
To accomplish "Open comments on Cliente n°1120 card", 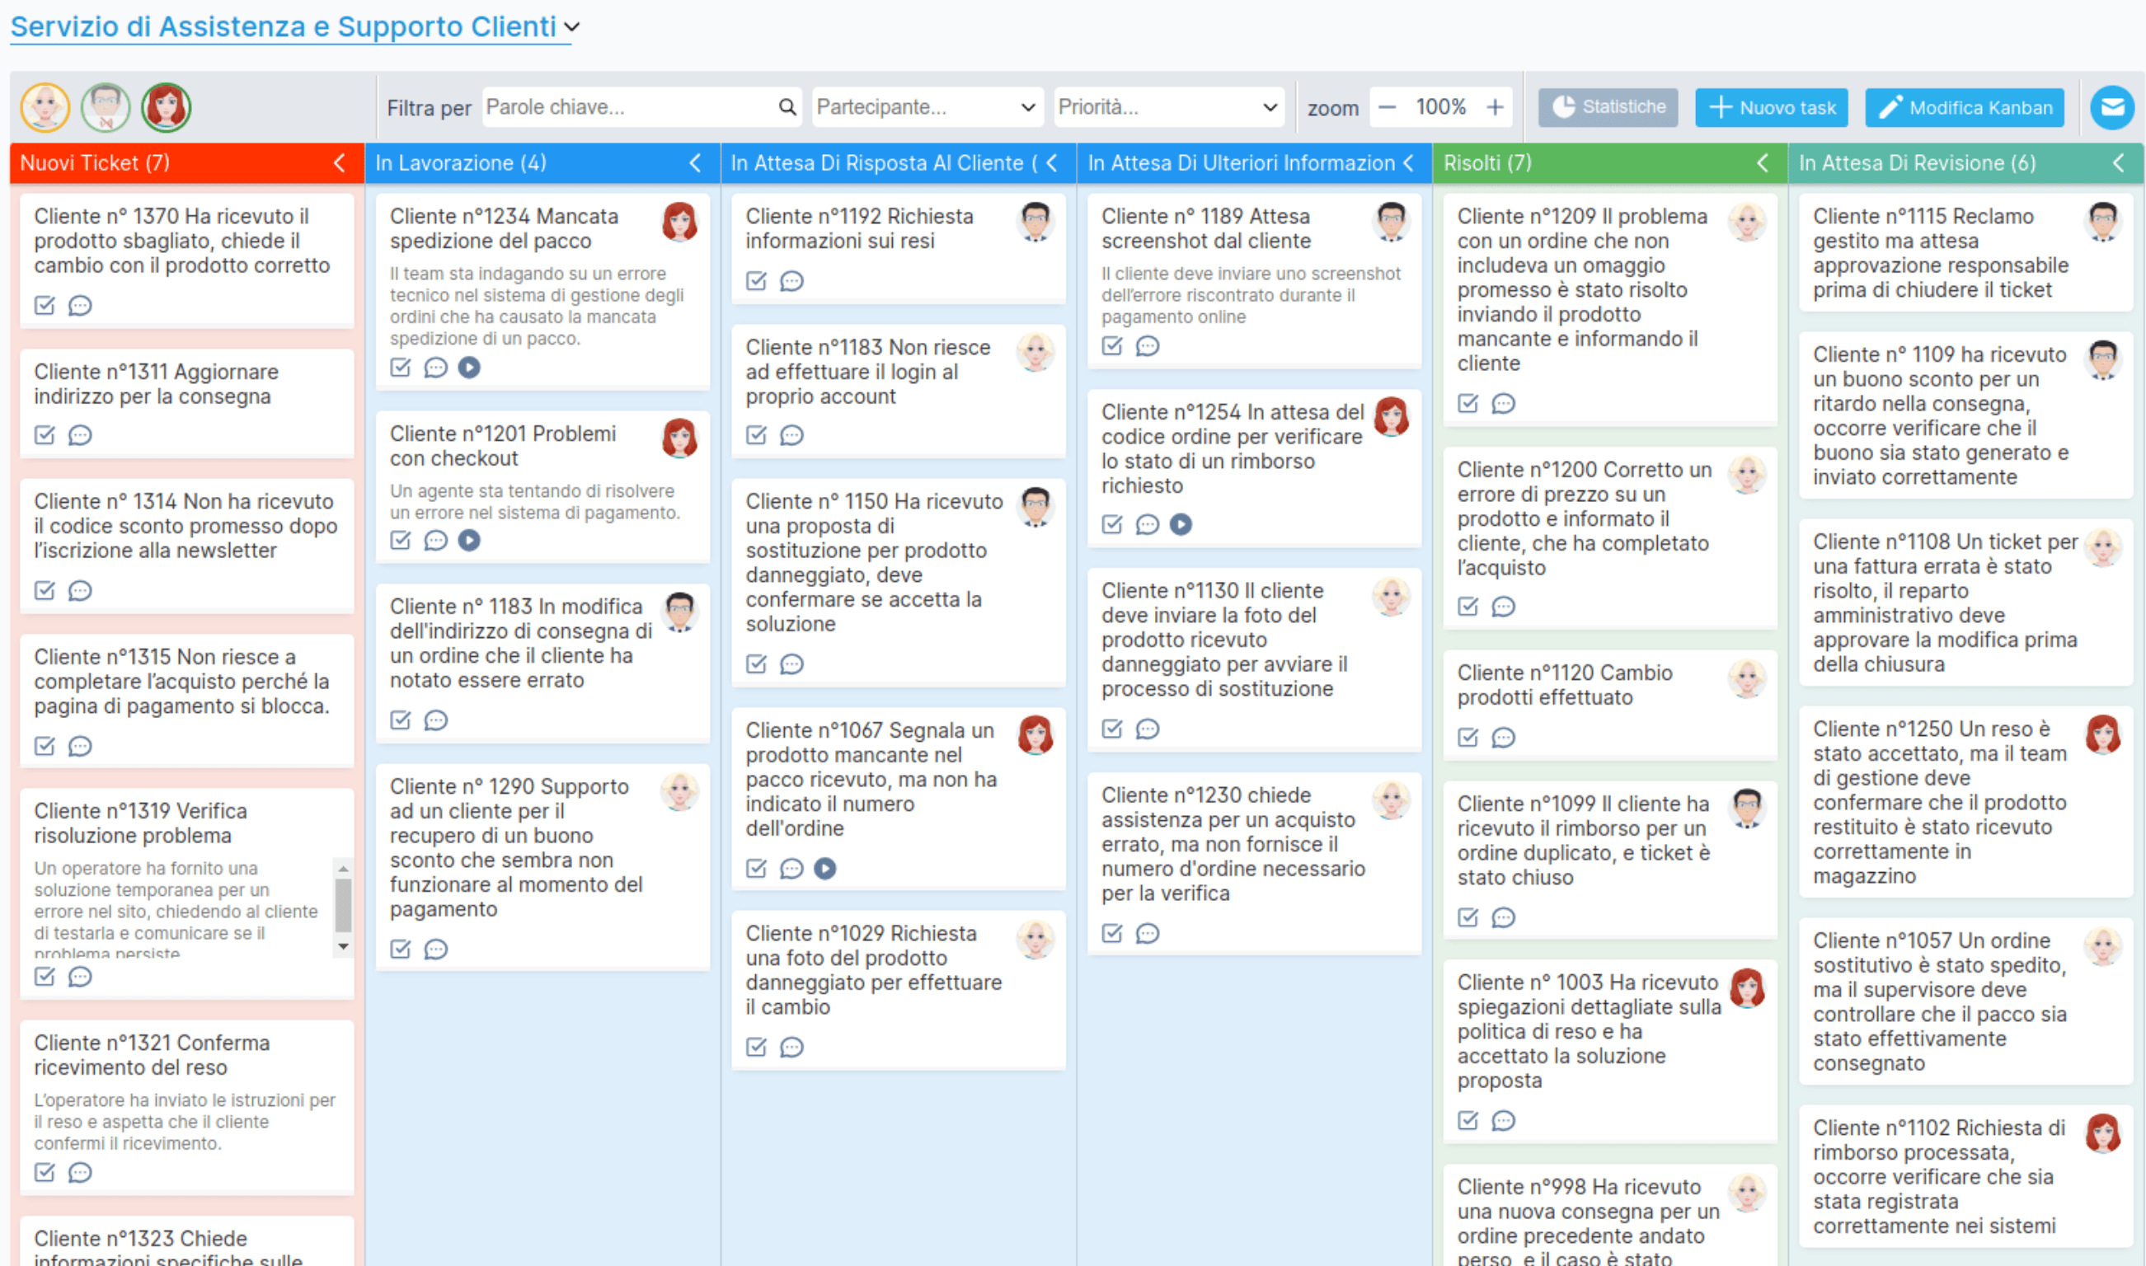I will pyautogui.click(x=1503, y=737).
